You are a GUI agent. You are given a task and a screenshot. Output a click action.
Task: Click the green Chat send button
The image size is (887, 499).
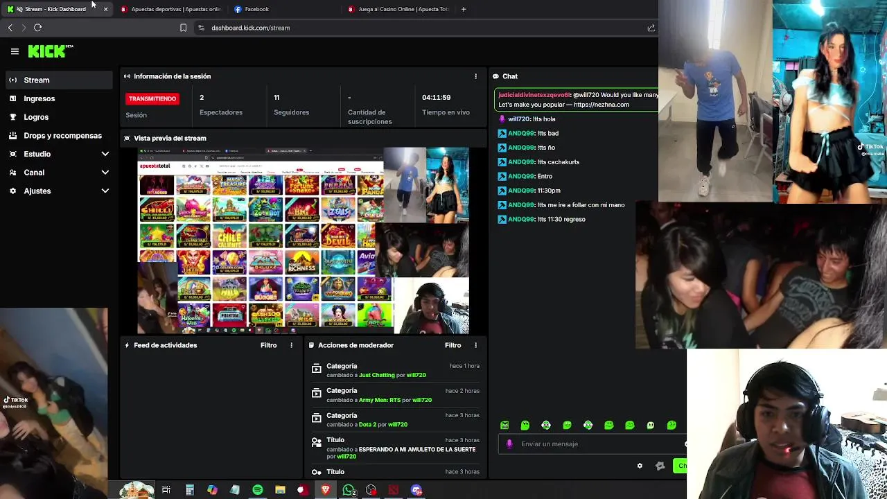point(680,466)
